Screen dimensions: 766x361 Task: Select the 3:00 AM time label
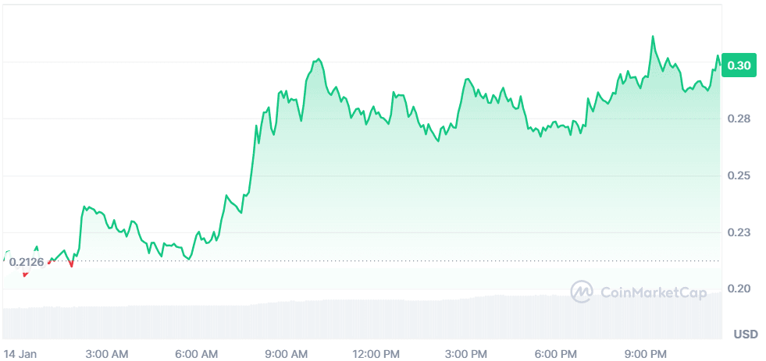(107, 353)
